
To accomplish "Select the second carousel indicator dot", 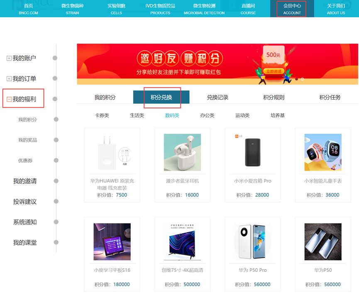I will 302,80.
